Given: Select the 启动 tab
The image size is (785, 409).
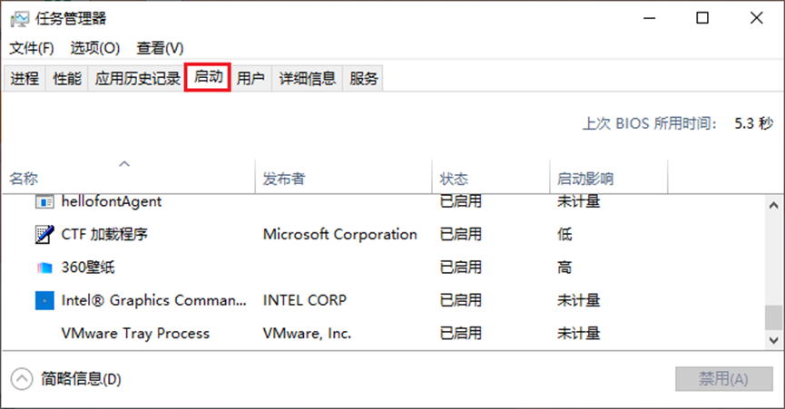Looking at the screenshot, I should [x=208, y=77].
